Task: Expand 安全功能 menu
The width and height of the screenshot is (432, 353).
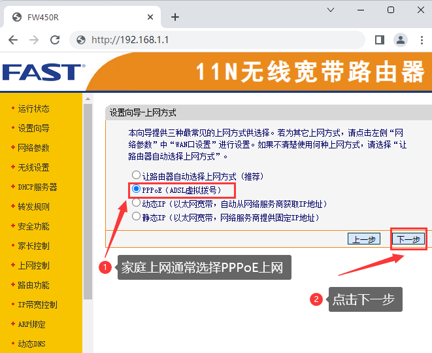Action: pyautogui.click(x=33, y=226)
